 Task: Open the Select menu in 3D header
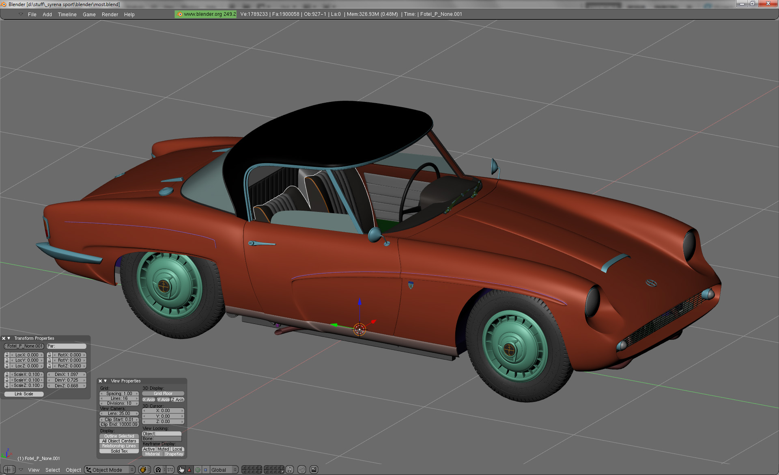[52, 470]
